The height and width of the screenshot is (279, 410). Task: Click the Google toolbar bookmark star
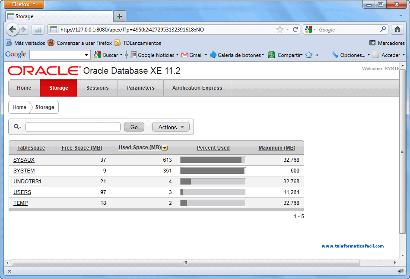tap(309, 55)
